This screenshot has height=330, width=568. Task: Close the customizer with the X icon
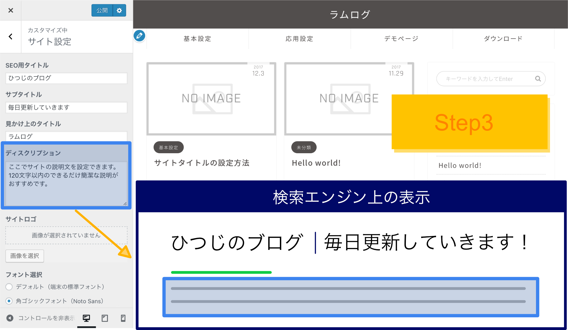10,10
